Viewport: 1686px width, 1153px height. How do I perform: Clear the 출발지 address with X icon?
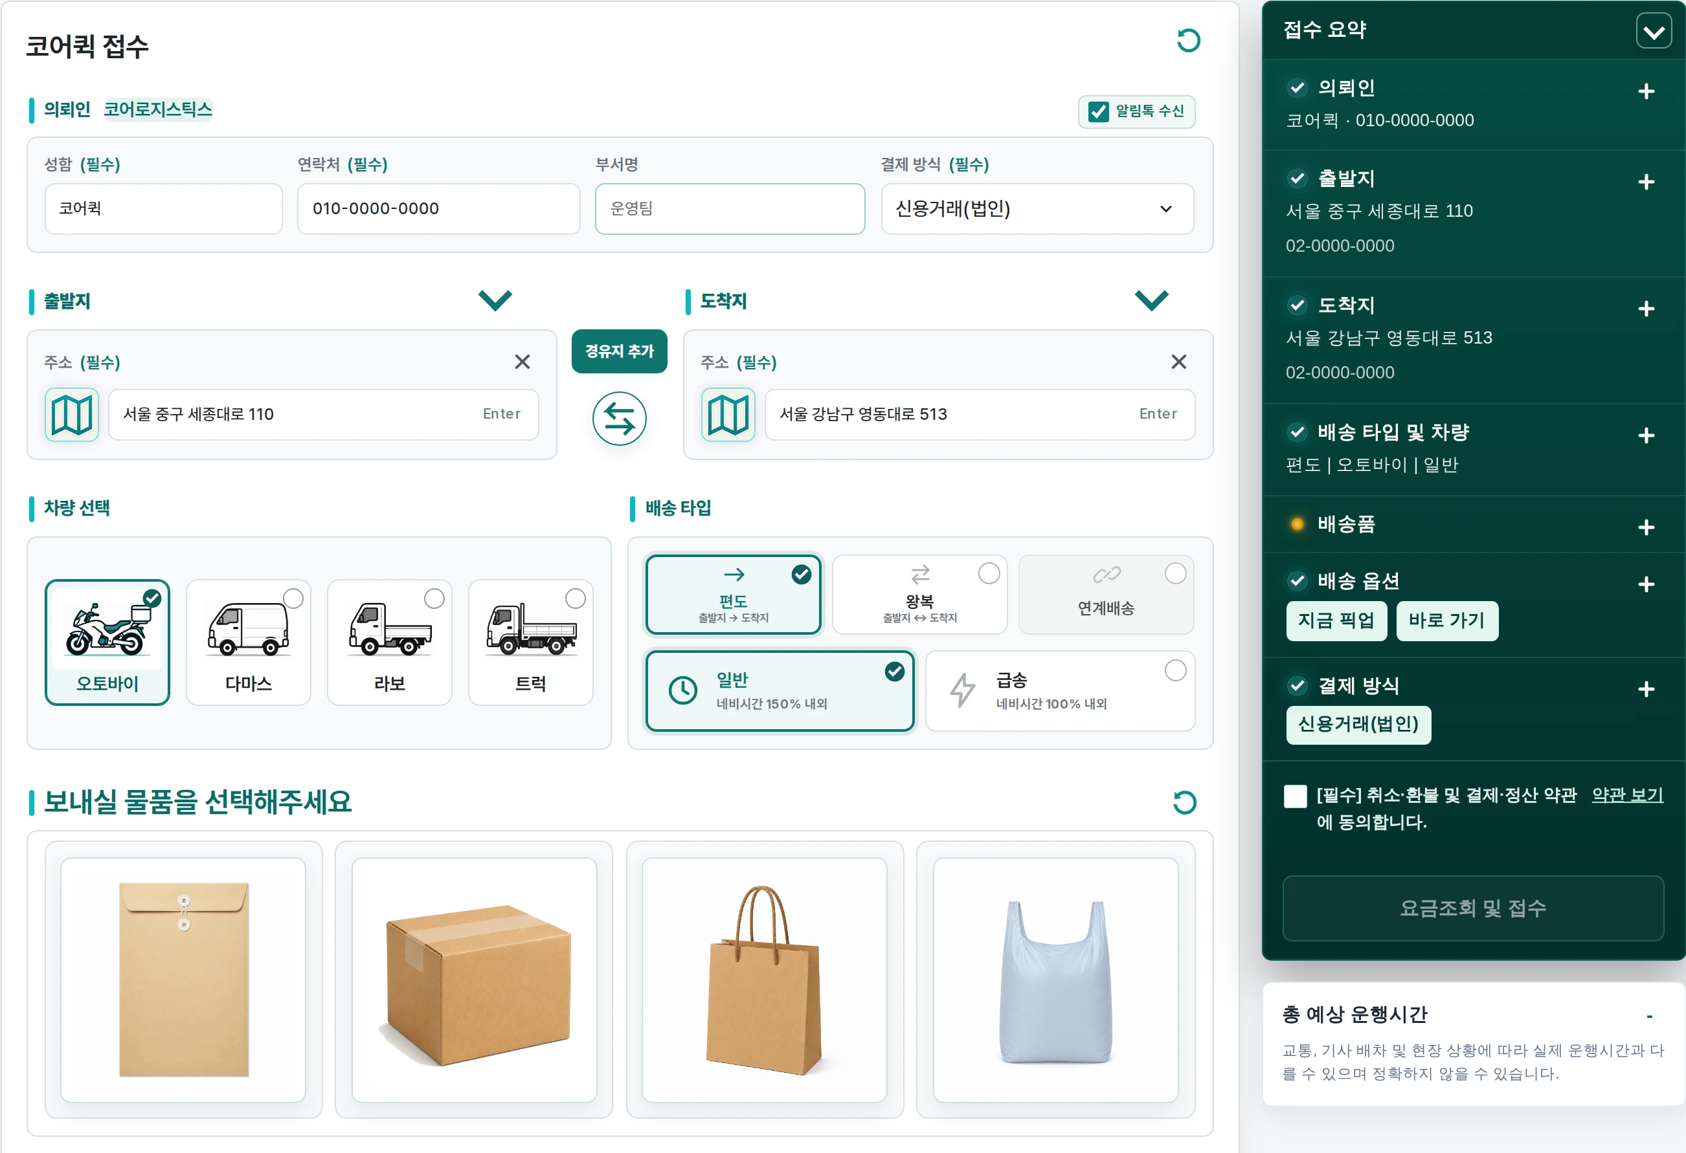click(x=522, y=362)
